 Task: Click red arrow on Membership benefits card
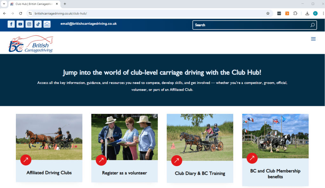pyautogui.click(x=252, y=158)
